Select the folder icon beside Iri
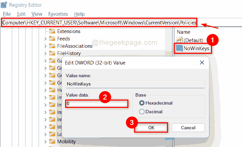Image resolution: width=242 pixels, height=147 pixels. 52,127
